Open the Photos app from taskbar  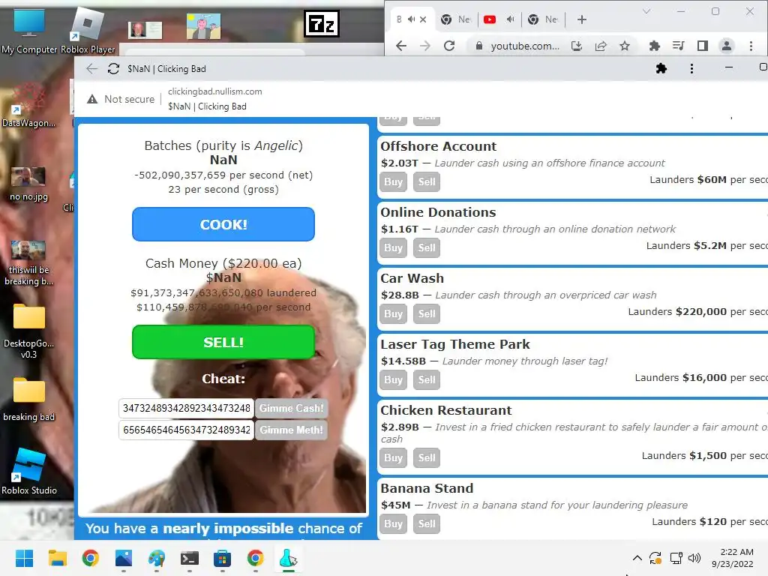[x=124, y=558]
